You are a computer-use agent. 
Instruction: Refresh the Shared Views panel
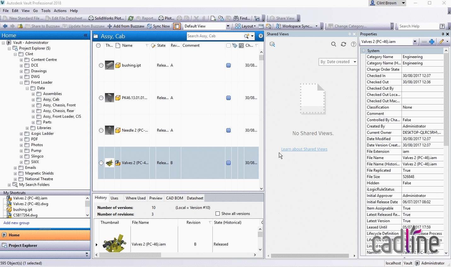344,44
